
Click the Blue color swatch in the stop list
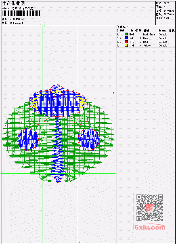pyautogui.click(x=126, y=38)
